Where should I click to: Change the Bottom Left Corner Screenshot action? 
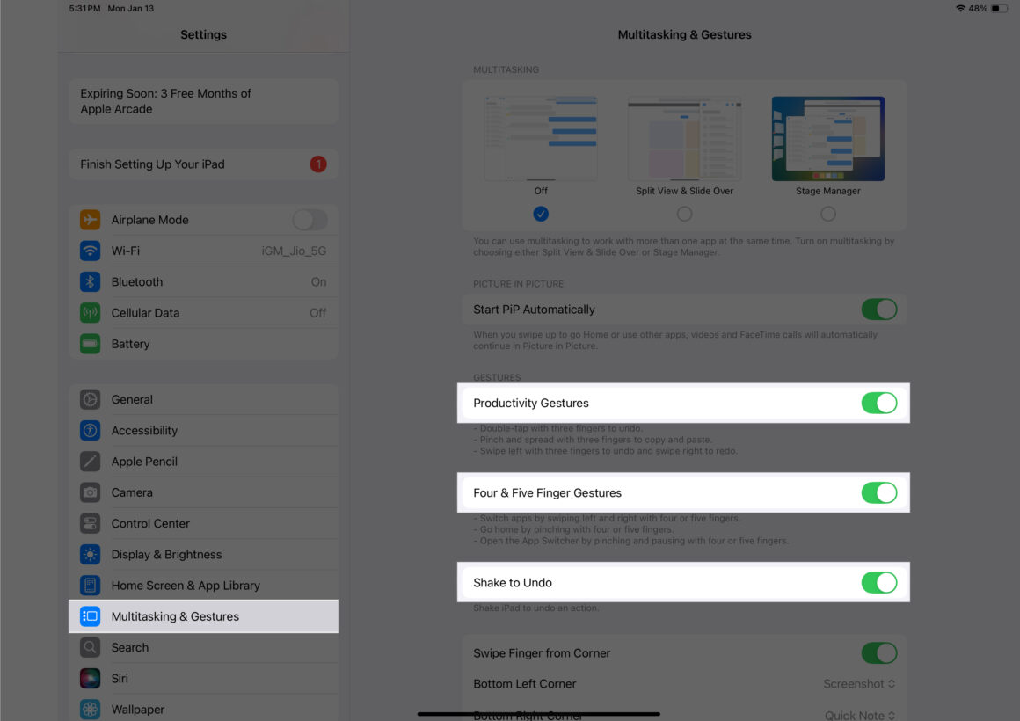pos(859,683)
